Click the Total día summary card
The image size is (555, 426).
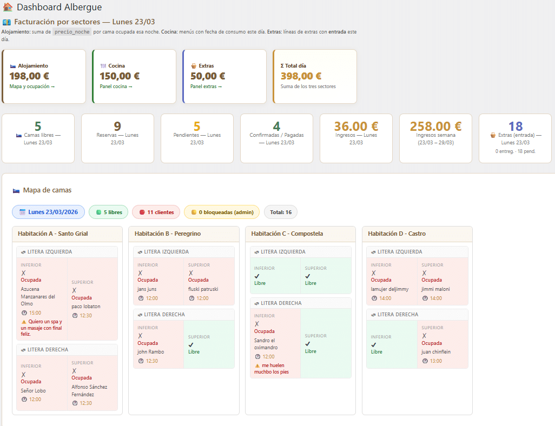pos(315,76)
